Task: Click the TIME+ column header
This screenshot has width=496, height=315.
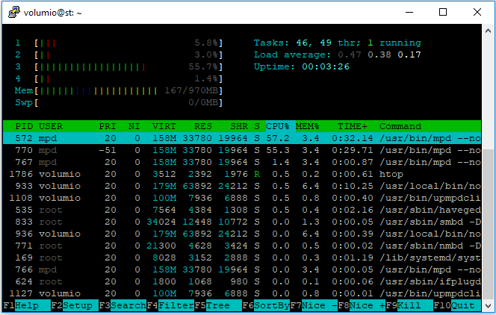Action: tap(353, 126)
